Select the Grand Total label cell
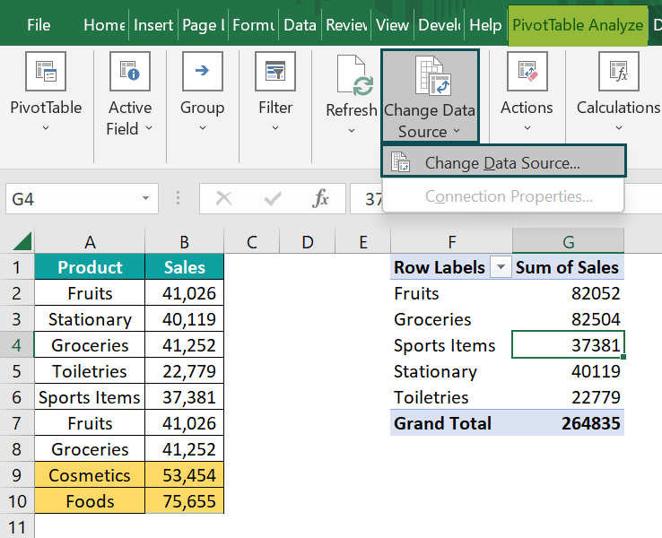Image resolution: width=662 pixels, height=538 pixels. pyautogui.click(x=452, y=423)
